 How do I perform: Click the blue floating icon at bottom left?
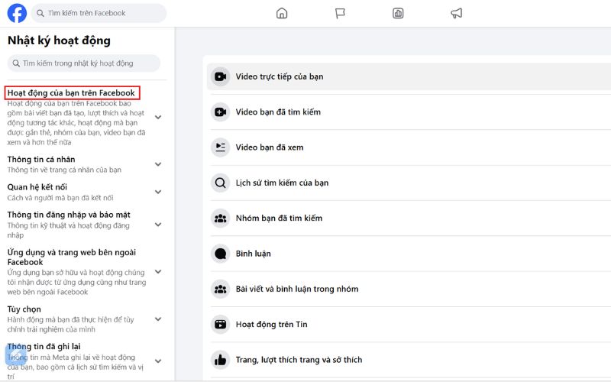pyautogui.click(x=16, y=355)
